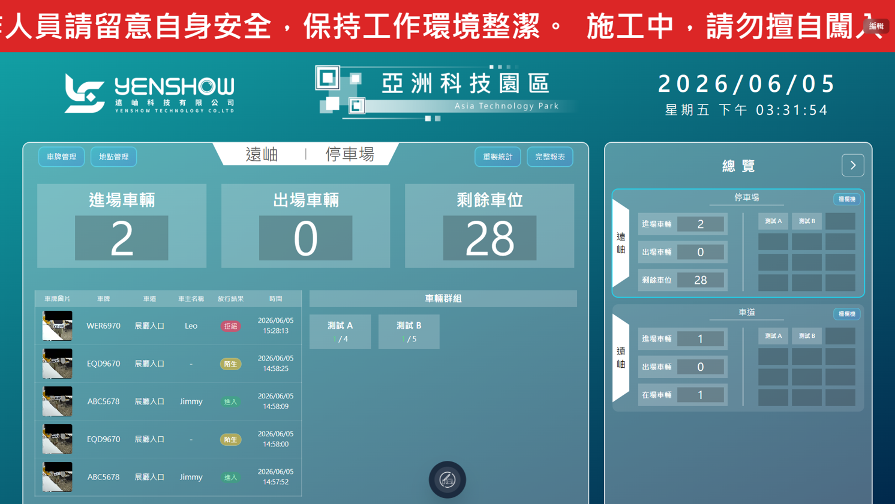This screenshot has height=504, width=895.
Task: Click 柵欄機 in the 停車場 overview card
Action: tap(847, 199)
